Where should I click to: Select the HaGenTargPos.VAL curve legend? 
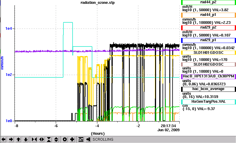[x=209, y=102]
